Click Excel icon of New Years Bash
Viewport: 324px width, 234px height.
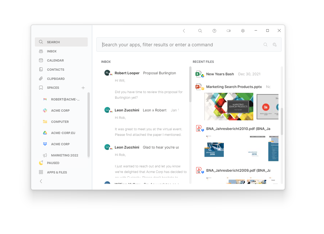[199, 74]
